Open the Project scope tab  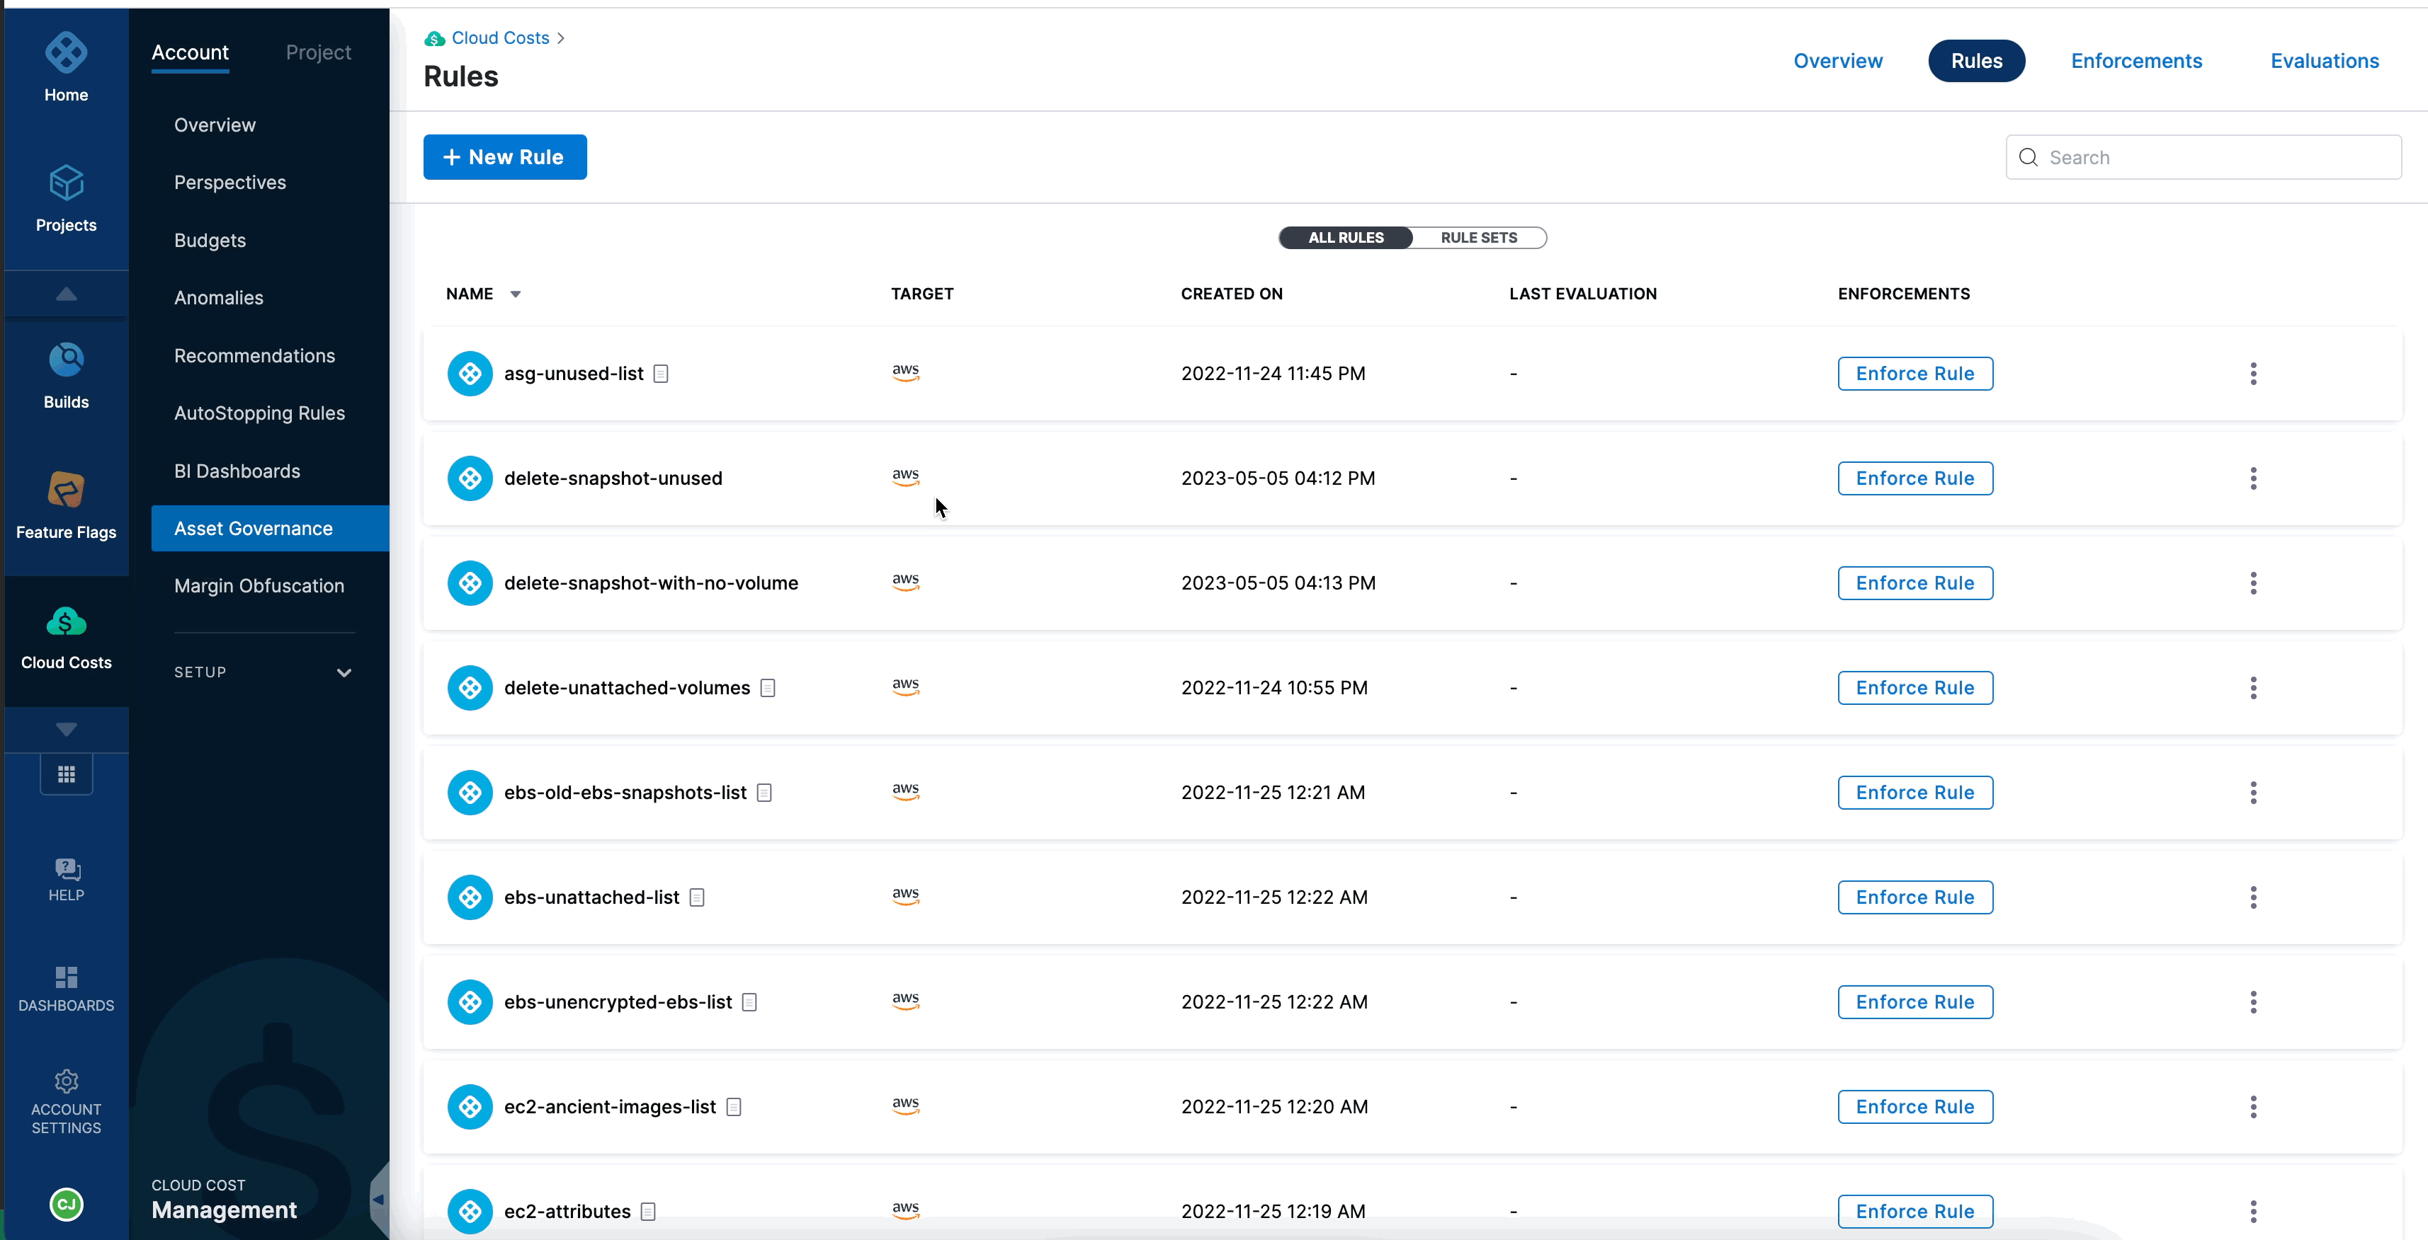pyautogui.click(x=317, y=52)
